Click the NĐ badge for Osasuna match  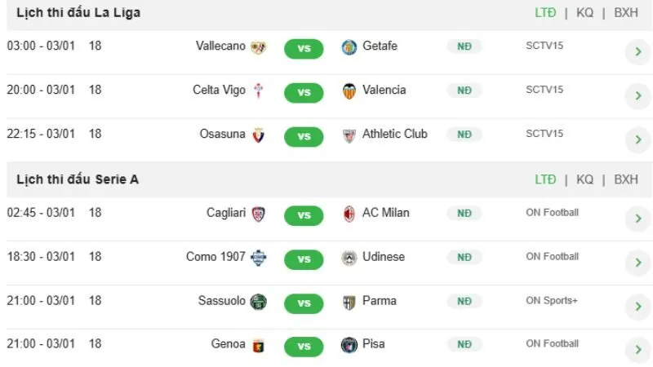point(464,135)
